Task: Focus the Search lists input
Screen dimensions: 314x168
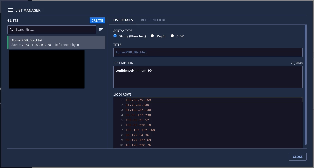Action: click(52, 30)
